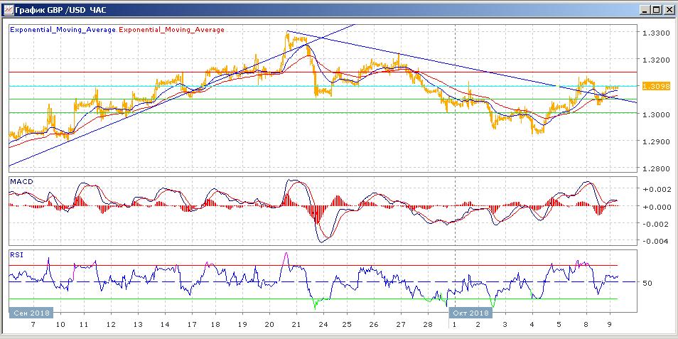Select the red Exponential_Moving_Average legend label
This screenshot has width=678, height=339.
pyautogui.click(x=171, y=30)
